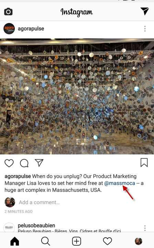Open activity heart tab in bottom bar
Image resolution: width=154 pixels, height=248 pixels.
108,241
